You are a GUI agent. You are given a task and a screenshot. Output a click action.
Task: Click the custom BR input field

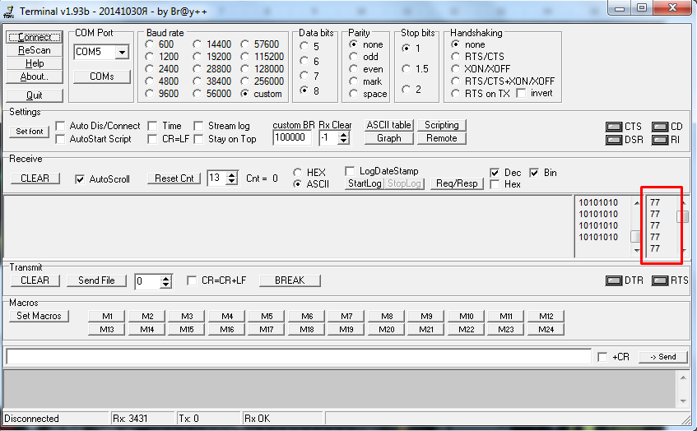tap(291, 137)
